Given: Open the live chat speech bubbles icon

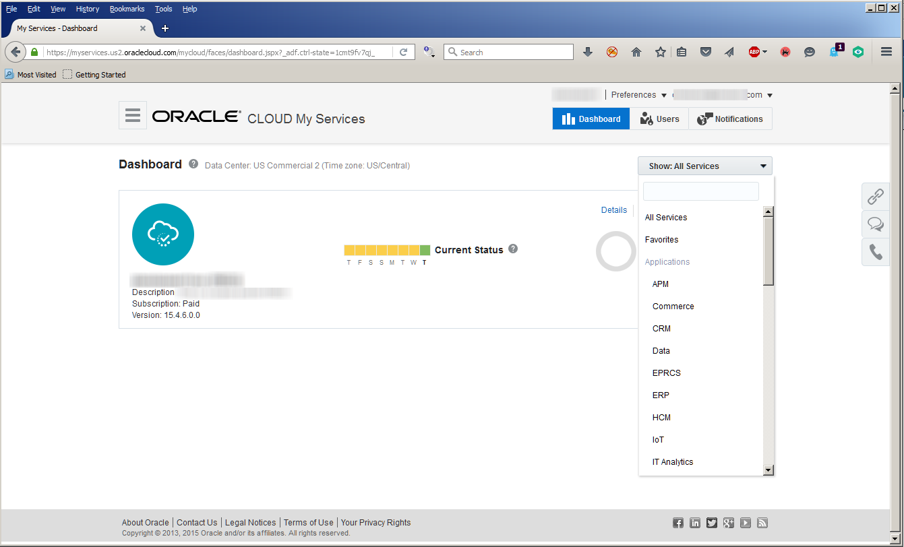Looking at the screenshot, I should tap(876, 224).
